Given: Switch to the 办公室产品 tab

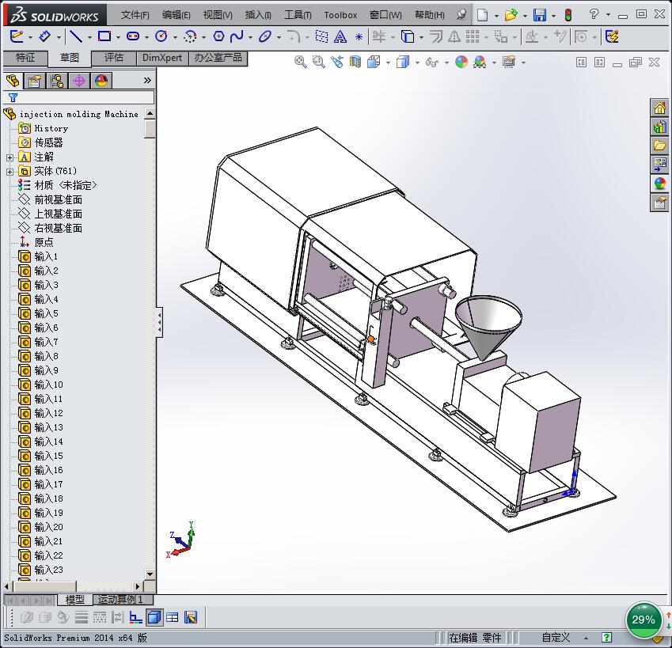Looking at the screenshot, I should [x=218, y=58].
